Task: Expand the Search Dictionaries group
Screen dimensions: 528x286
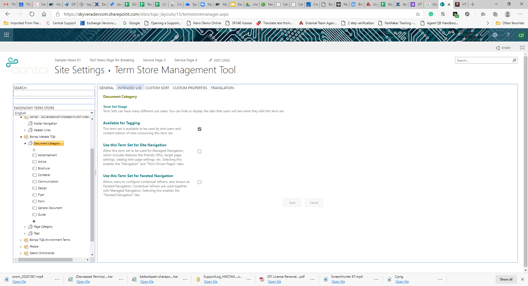Action: [21, 253]
